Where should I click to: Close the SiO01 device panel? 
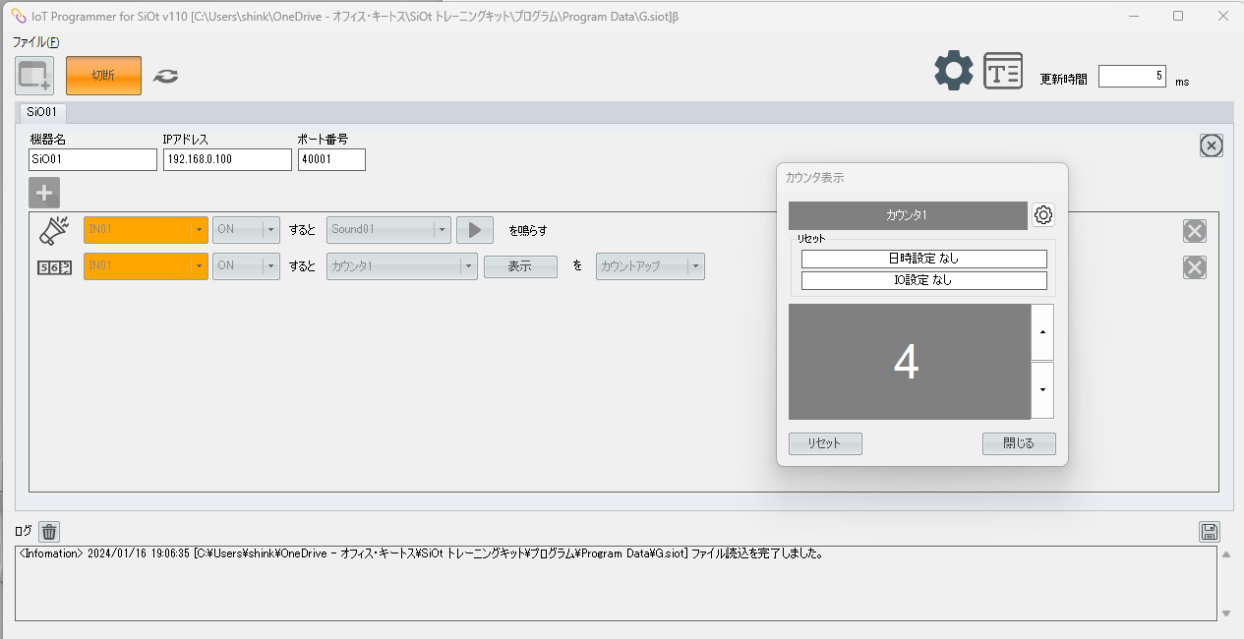click(1212, 145)
